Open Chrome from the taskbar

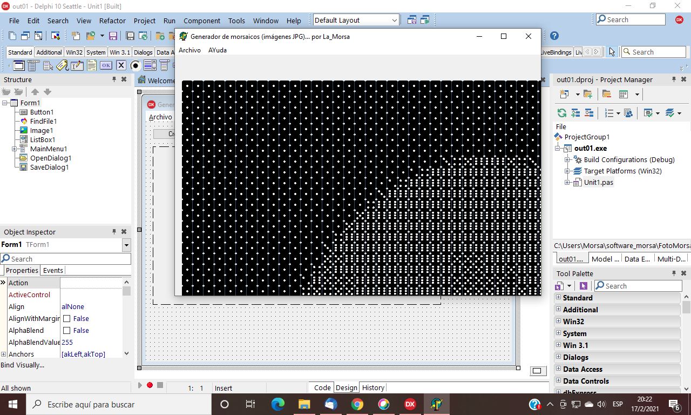click(357, 404)
